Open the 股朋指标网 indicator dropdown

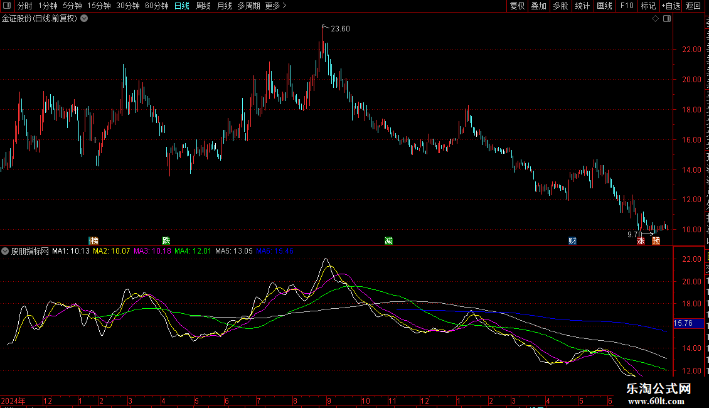(x=5, y=251)
